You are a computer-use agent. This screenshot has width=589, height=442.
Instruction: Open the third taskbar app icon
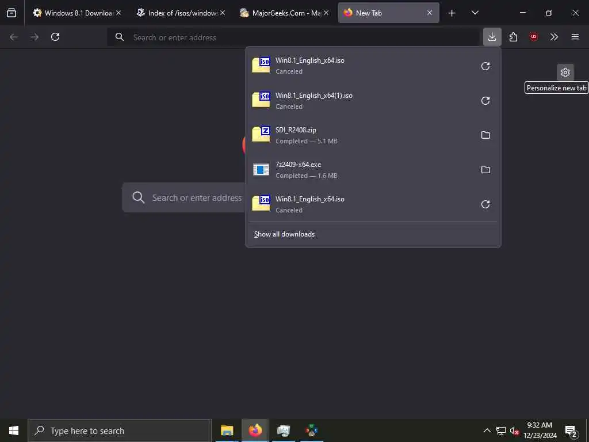coord(283,430)
